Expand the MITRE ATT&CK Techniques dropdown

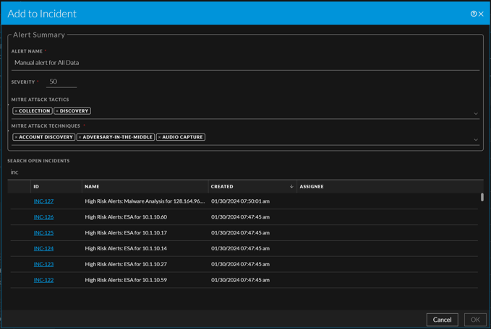476,139
